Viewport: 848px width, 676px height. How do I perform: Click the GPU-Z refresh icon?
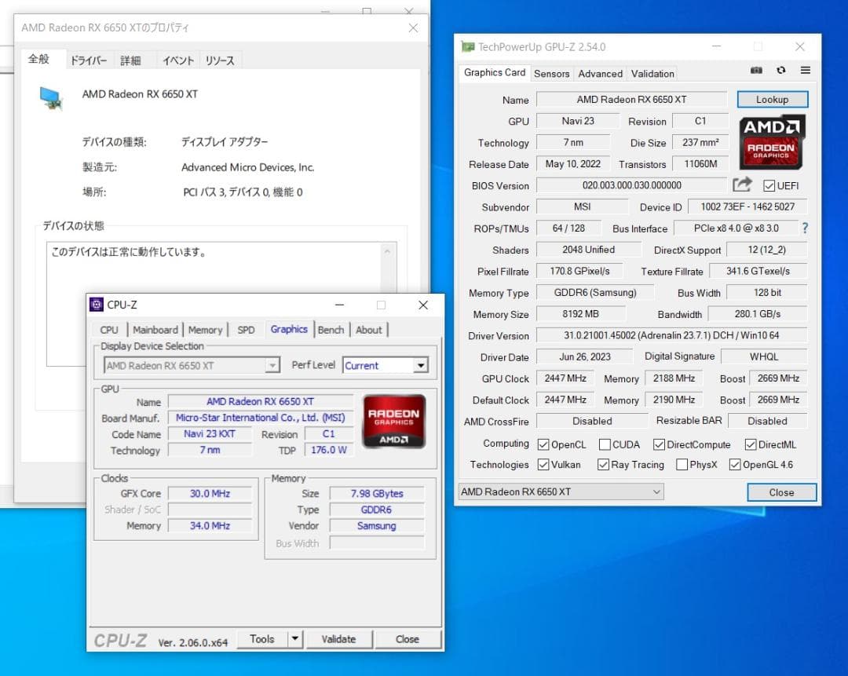pyautogui.click(x=780, y=71)
